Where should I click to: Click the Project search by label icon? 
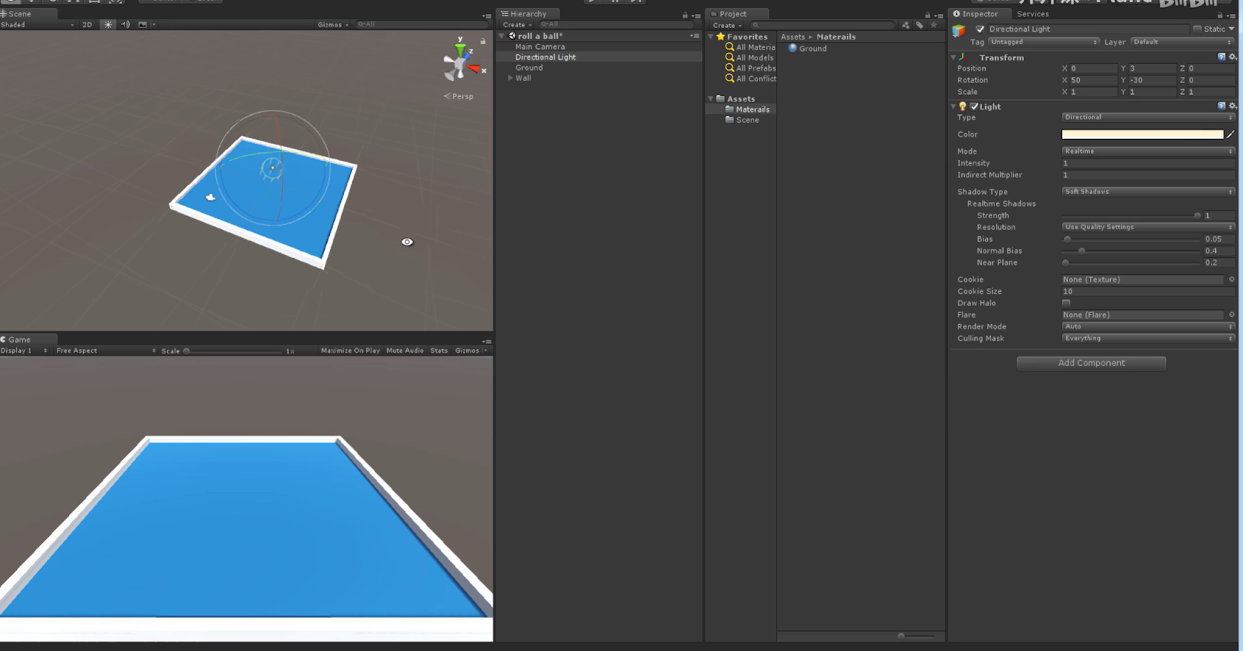coord(920,25)
